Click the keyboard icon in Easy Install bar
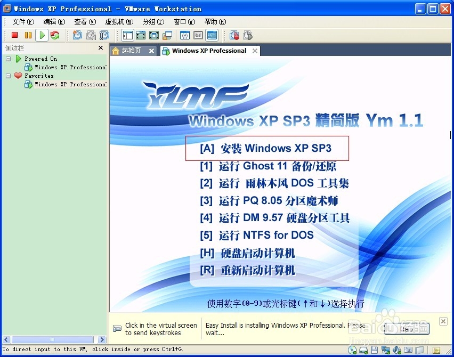454x357 pixels. (117, 329)
